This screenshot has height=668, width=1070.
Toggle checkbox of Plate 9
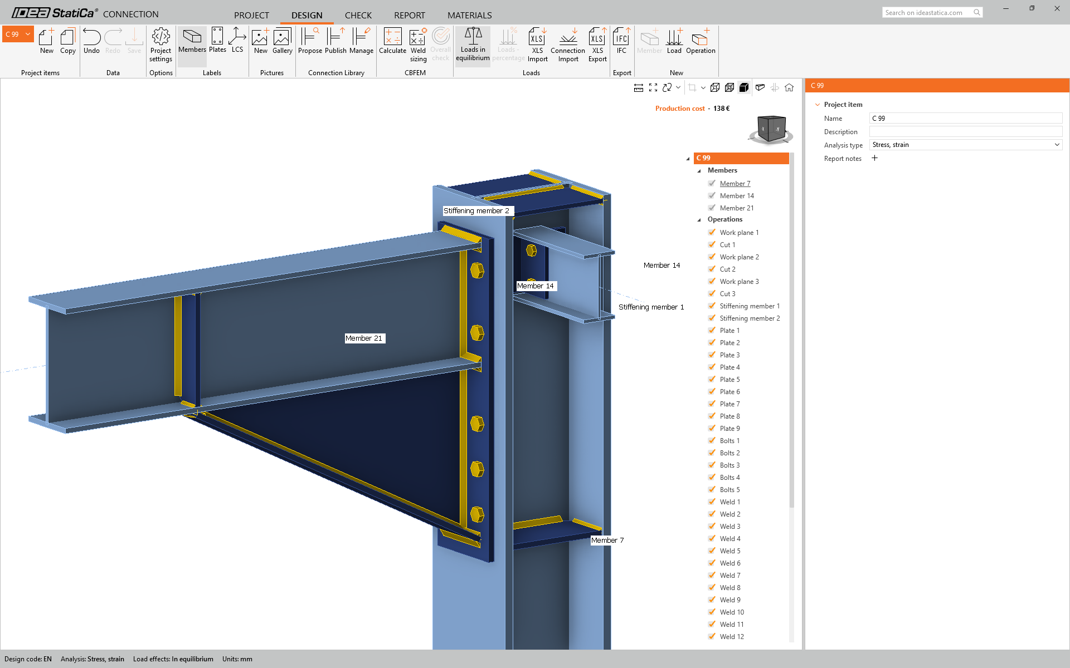[x=712, y=428]
